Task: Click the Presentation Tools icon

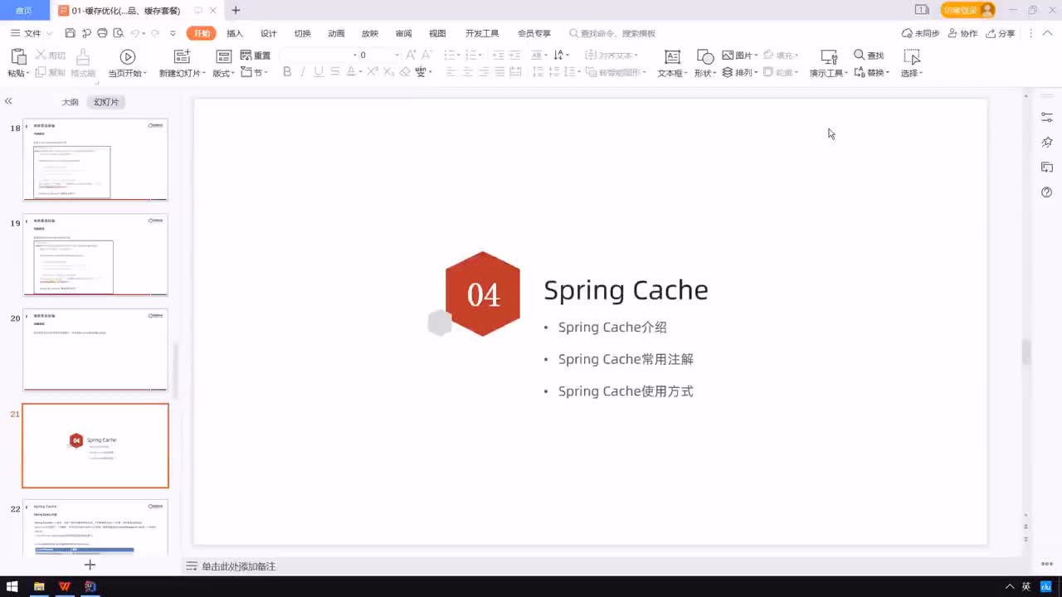Action: pyautogui.click(x=828, y=56)
